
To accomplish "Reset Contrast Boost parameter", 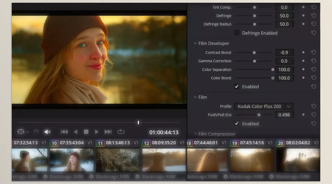I will coord(314,52).
